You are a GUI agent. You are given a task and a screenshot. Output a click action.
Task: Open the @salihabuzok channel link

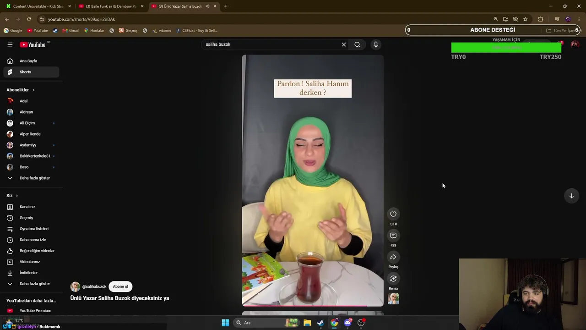94,286
